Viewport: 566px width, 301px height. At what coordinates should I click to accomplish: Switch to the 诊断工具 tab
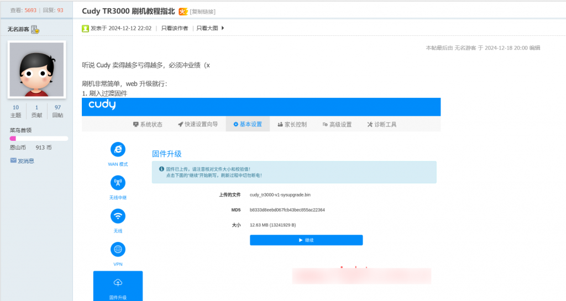click(x=381, y=124)
